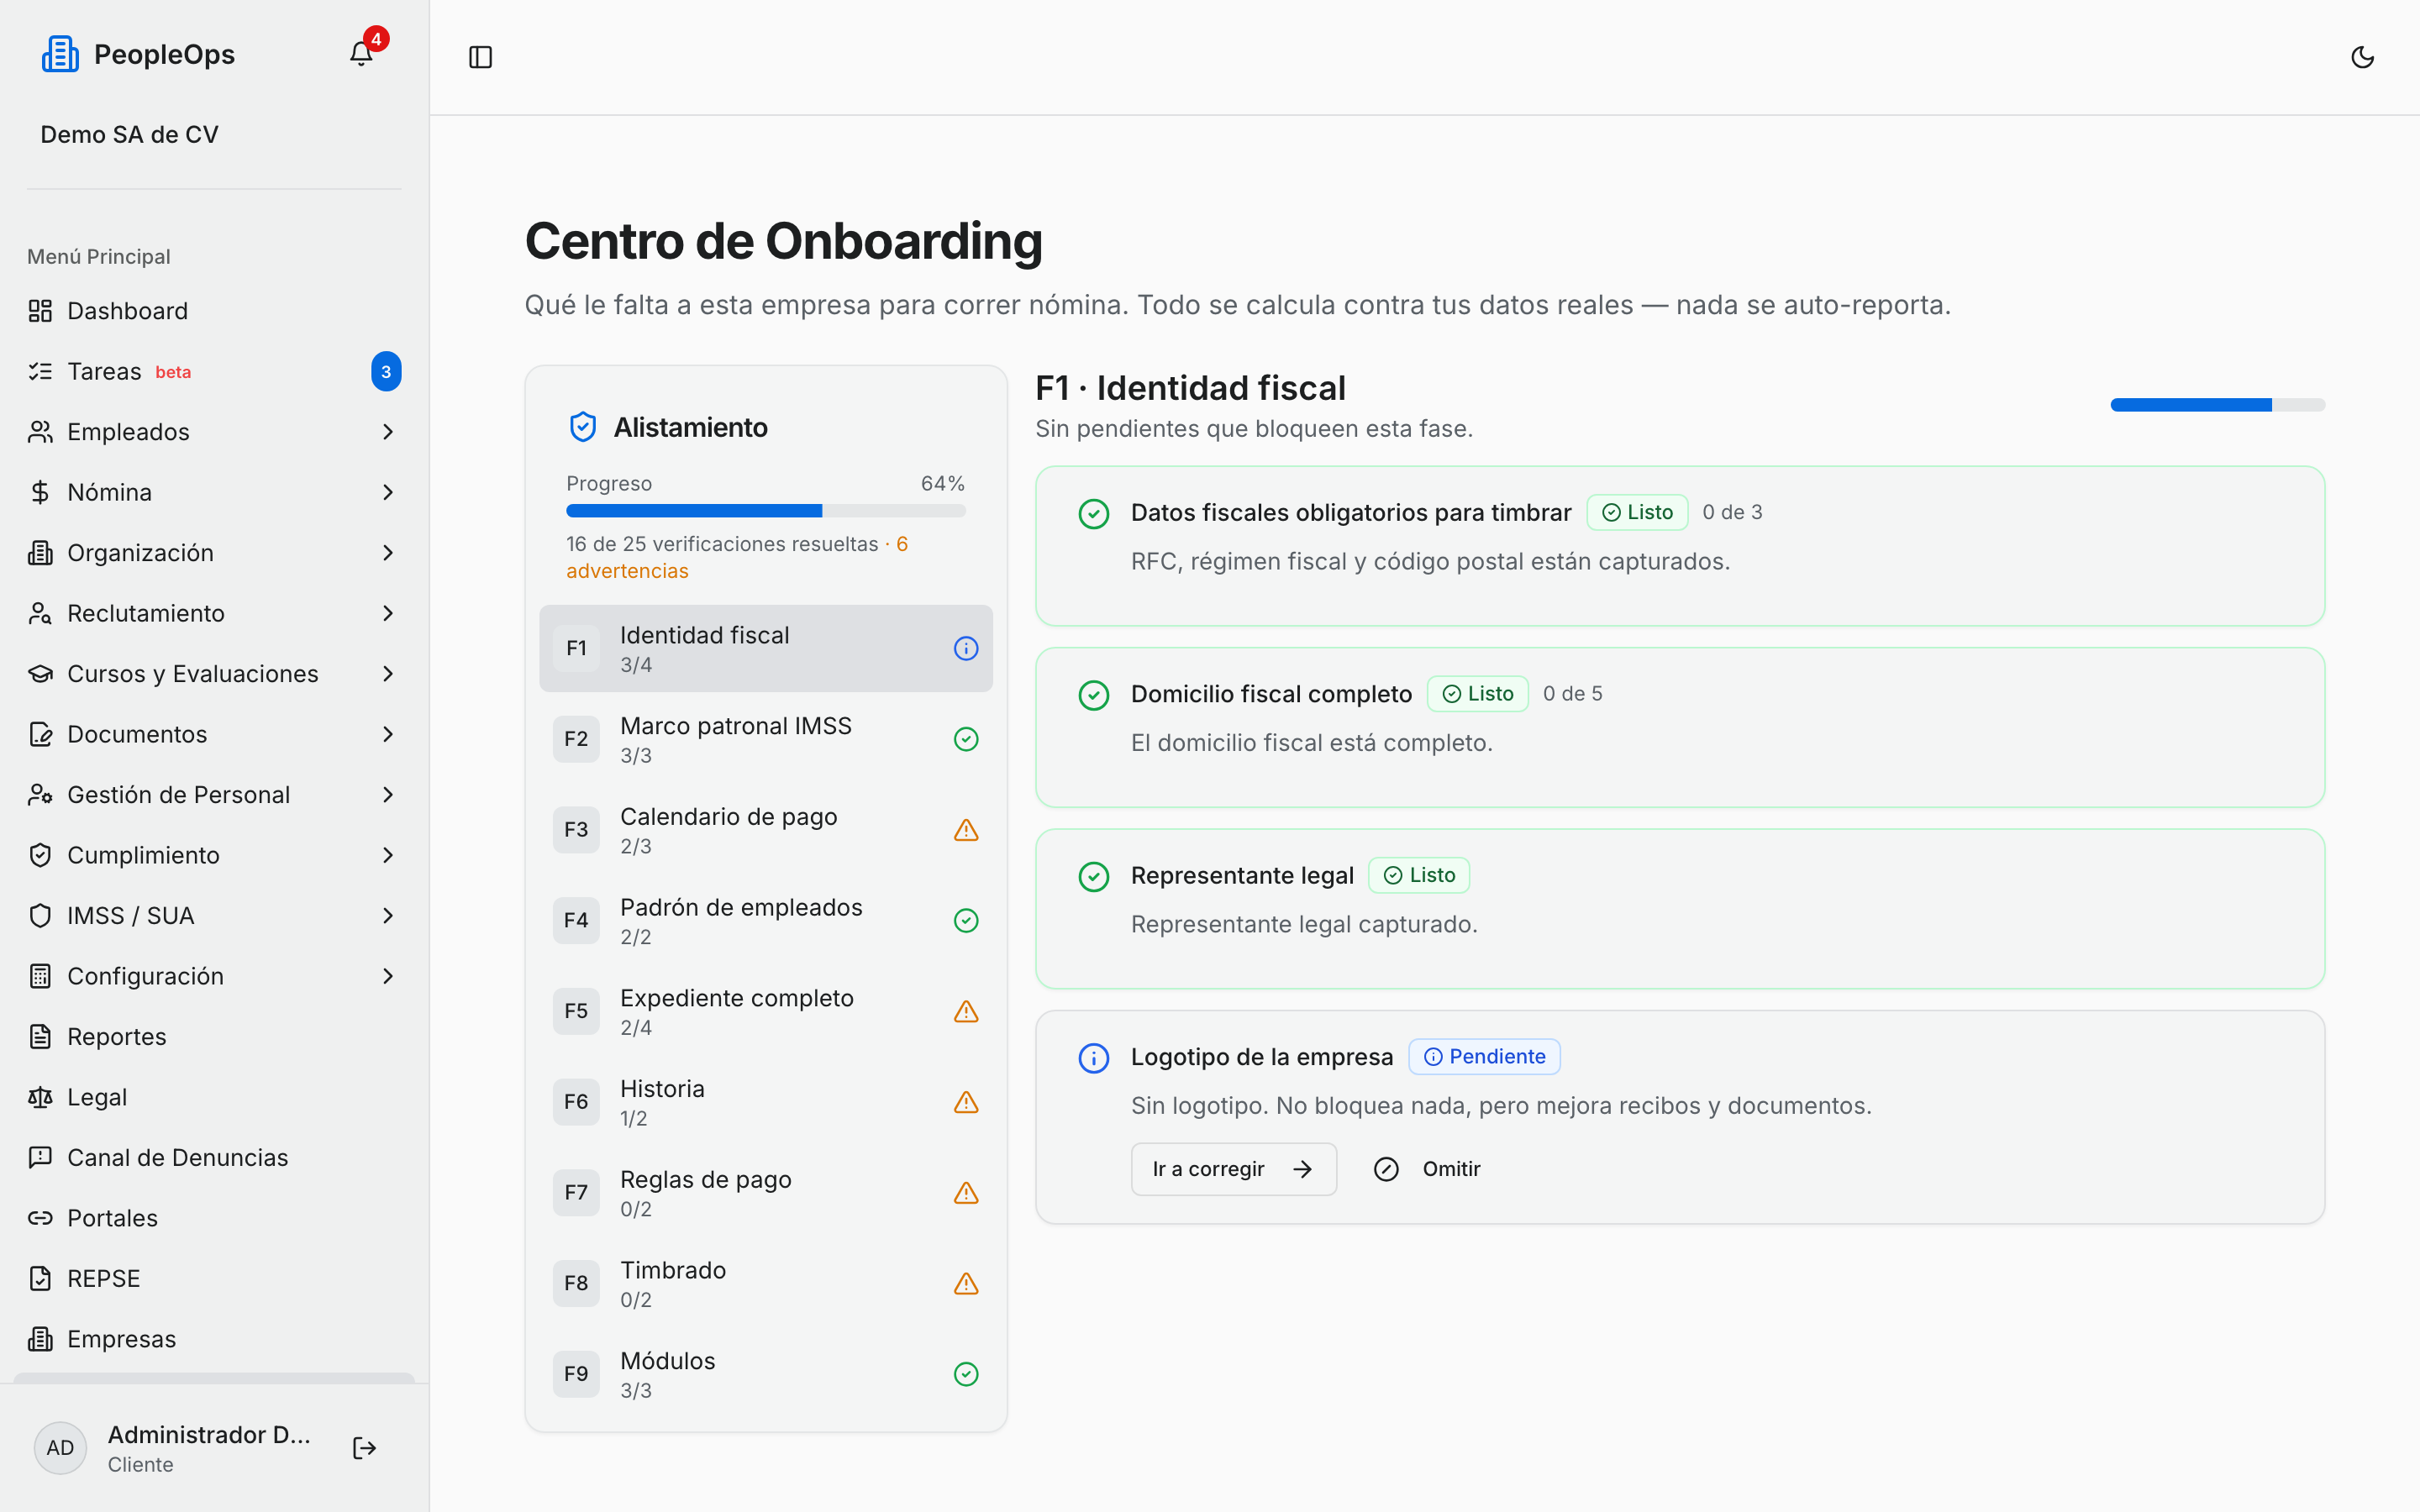Viewport: 2420px width, 1512px height.
Task: Click the Portales link icon
Action: pos(40,1218)
